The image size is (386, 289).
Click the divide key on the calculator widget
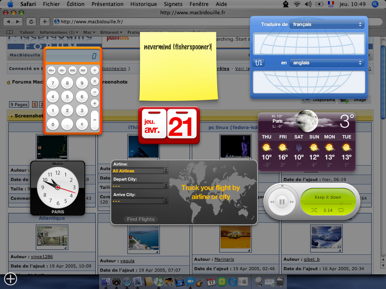coord(95,70)
